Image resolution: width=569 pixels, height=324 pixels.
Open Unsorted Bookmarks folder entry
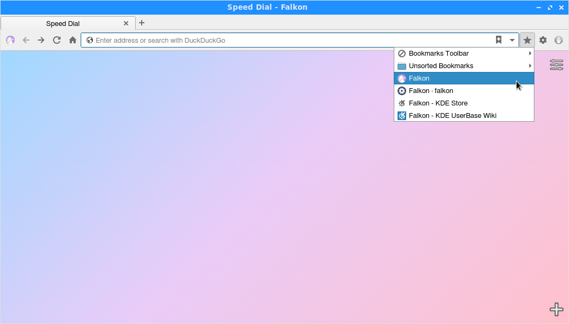464,65
